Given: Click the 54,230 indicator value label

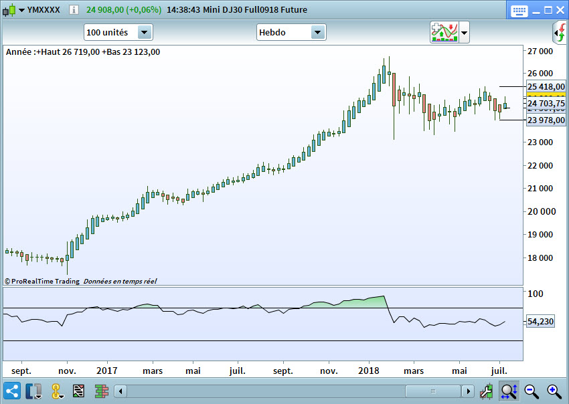Looking at the screenshot, I should click(540, 321).
